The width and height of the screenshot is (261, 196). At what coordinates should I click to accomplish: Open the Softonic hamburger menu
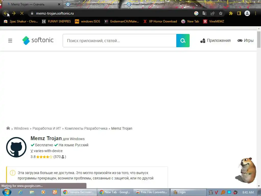(10, 41)
